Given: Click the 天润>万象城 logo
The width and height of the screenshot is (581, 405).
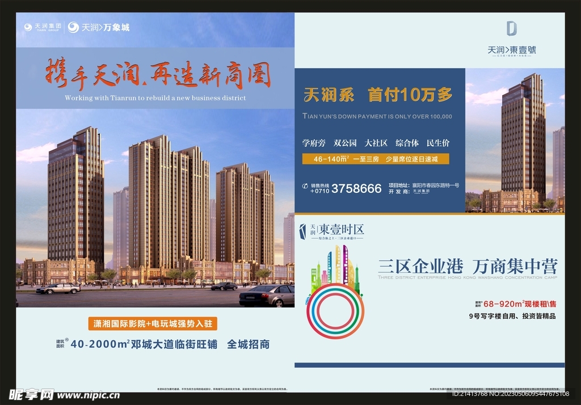Looking at the screenshot, I should click(x=99, y=27).
